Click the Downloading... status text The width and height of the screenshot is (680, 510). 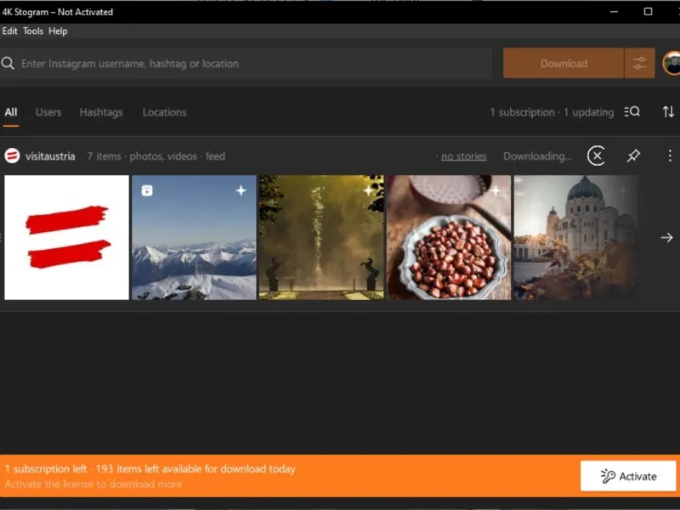coord(537,156)
